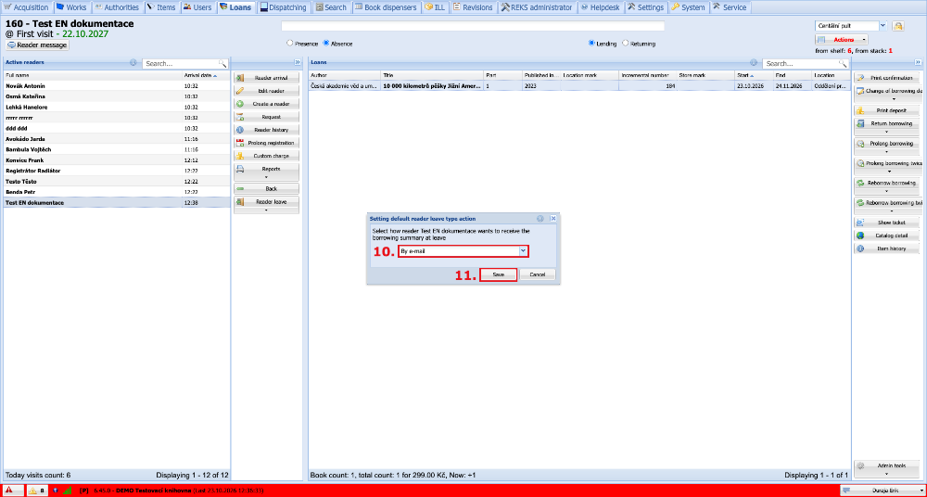This screenshot has height=497, width=927.
Task: Open the Helpdesk tab
Action: [x=600, y=7]
